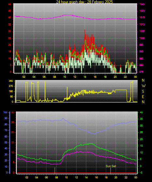The width and height of the screenshot is (152, 182).
Task: Click the red 30 wind speed label
Action: 10,31
